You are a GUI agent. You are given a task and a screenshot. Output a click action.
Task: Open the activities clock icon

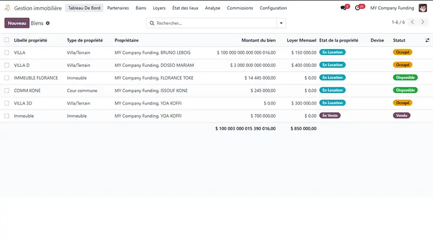pyautogui.click(x=358, y=8)
